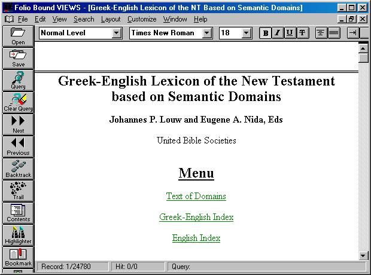Follow the Text of Domains link

click(x=196, y=196)
